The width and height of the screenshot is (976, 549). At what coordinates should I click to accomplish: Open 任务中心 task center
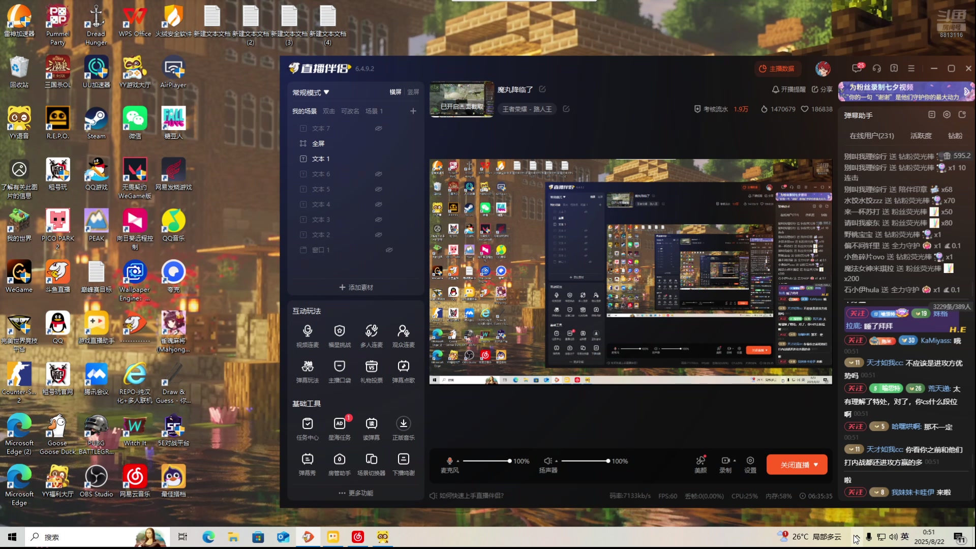tap(308, 429)
